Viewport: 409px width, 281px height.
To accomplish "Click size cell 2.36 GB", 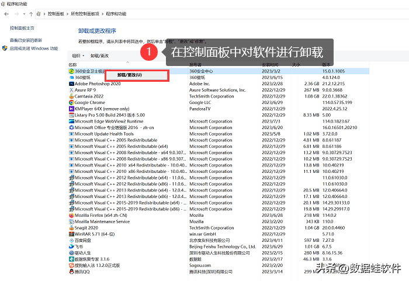I will pyautogui.click(x=311, y=84).
